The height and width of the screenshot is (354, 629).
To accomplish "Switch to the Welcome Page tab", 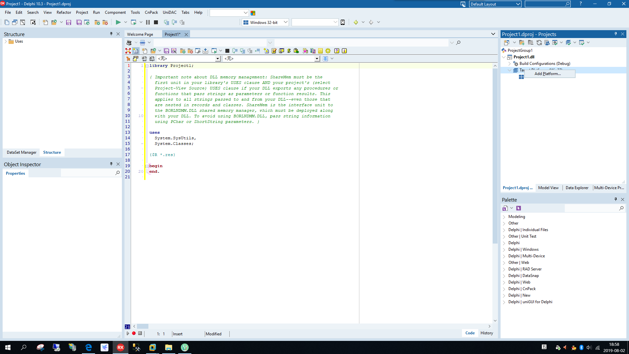I will point(140,34).
